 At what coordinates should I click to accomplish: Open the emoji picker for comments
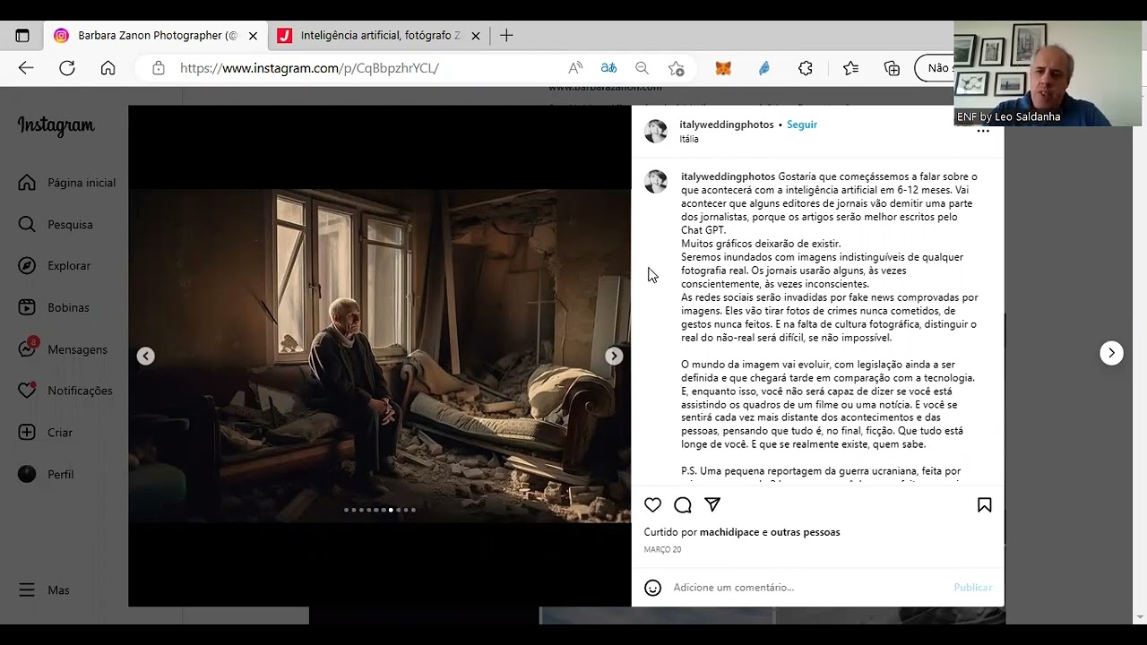653,588
